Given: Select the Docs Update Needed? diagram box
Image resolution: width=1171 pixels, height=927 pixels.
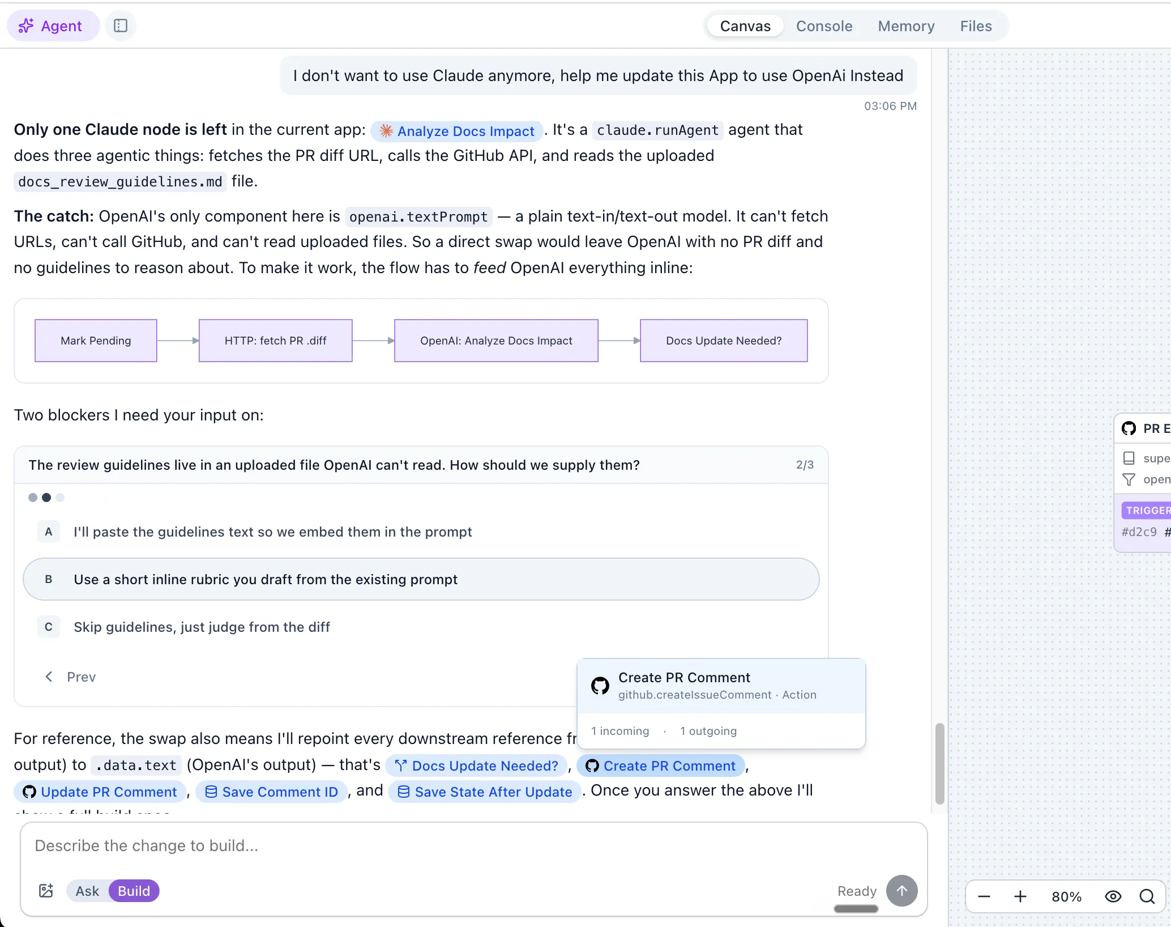Looking at the screenshot, I should point(724,341).
